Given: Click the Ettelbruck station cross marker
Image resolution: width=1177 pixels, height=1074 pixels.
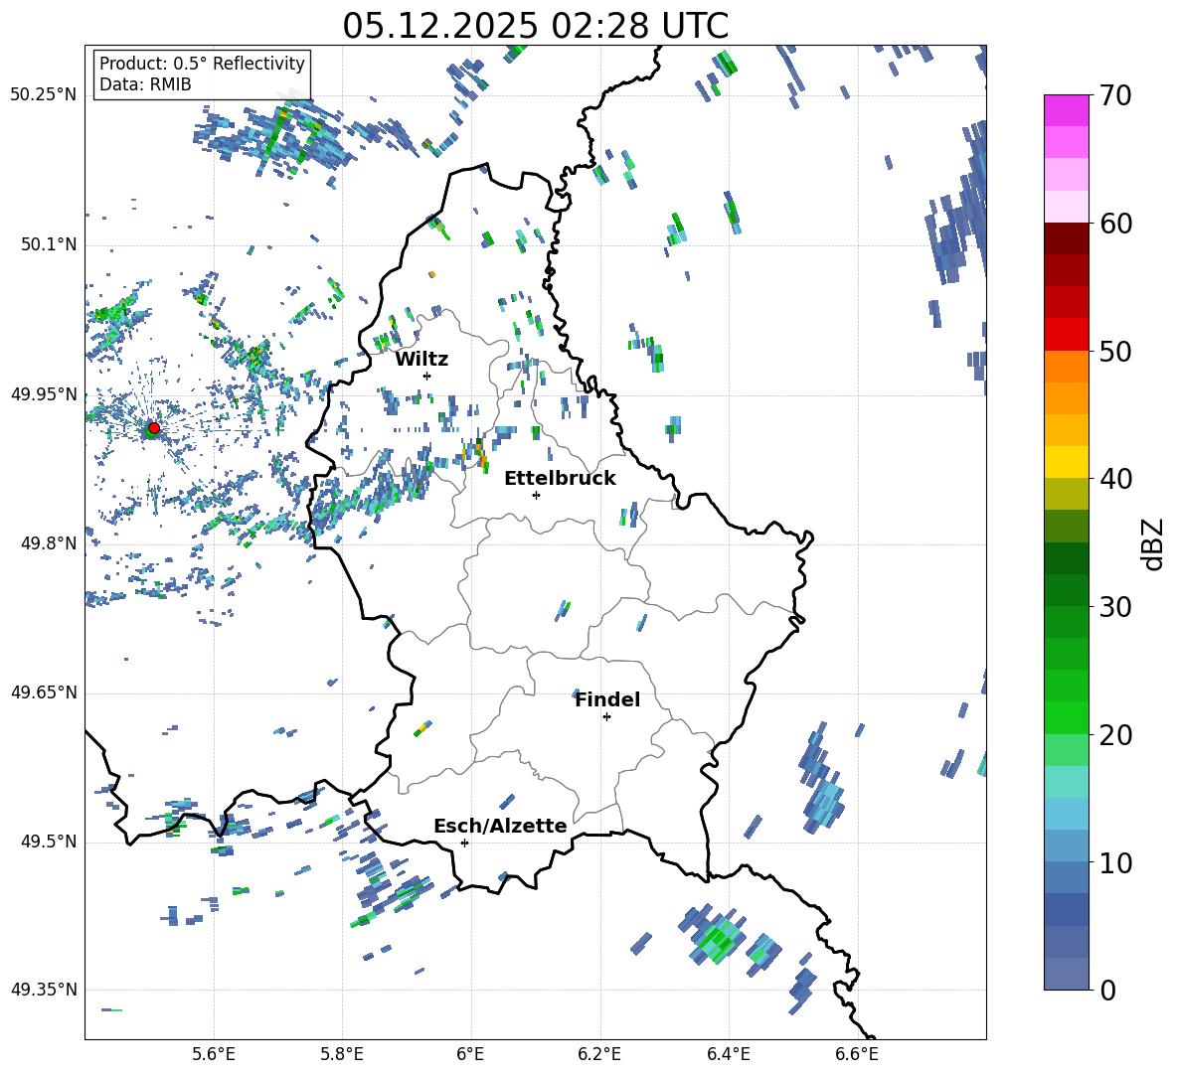Looking at the screenshot, I should (x=536, y=495).
